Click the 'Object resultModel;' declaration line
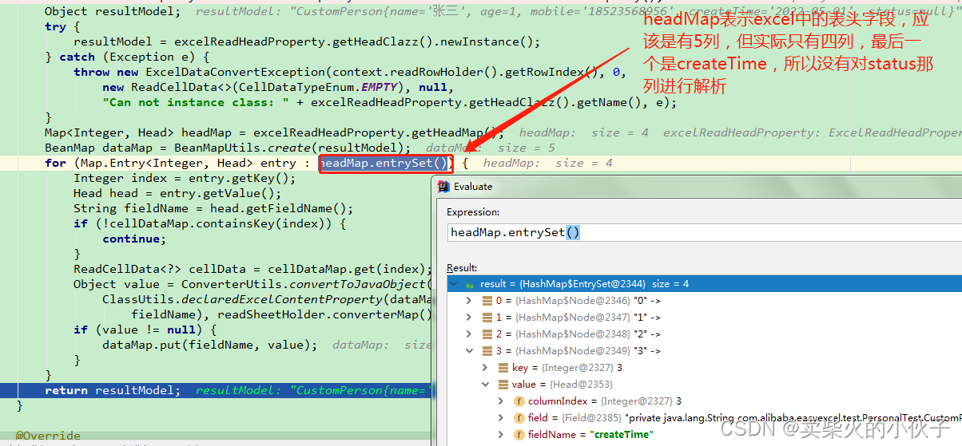 (113, 11)
